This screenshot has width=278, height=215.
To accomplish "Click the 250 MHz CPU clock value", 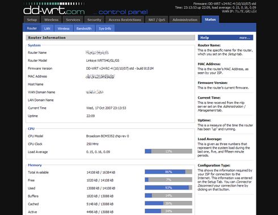I will tap(92, 144).
